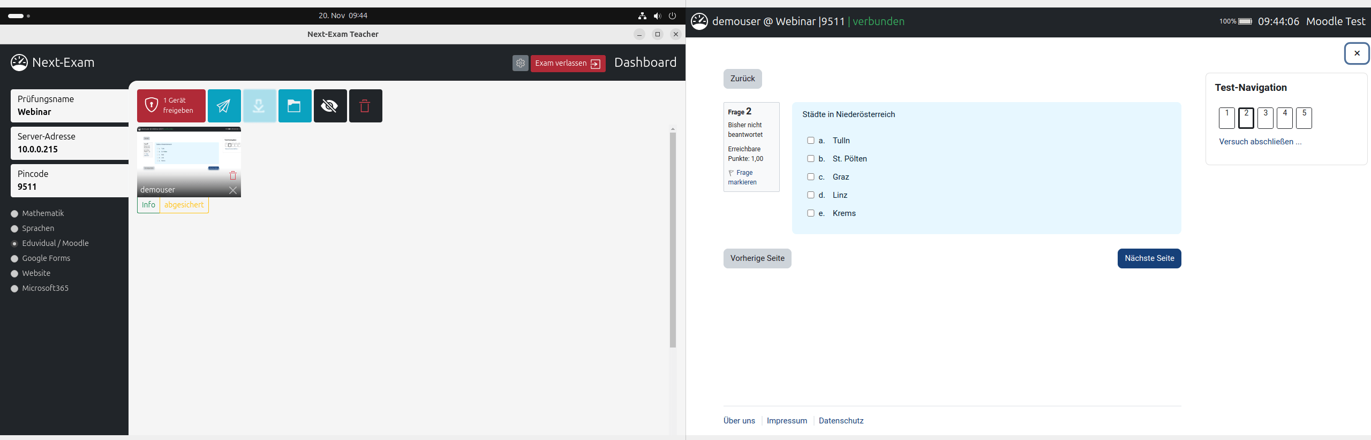The image size is (1371, 440).
Task: Click trash icon on demouser thumbnail
Action: (x=233, y=175)
